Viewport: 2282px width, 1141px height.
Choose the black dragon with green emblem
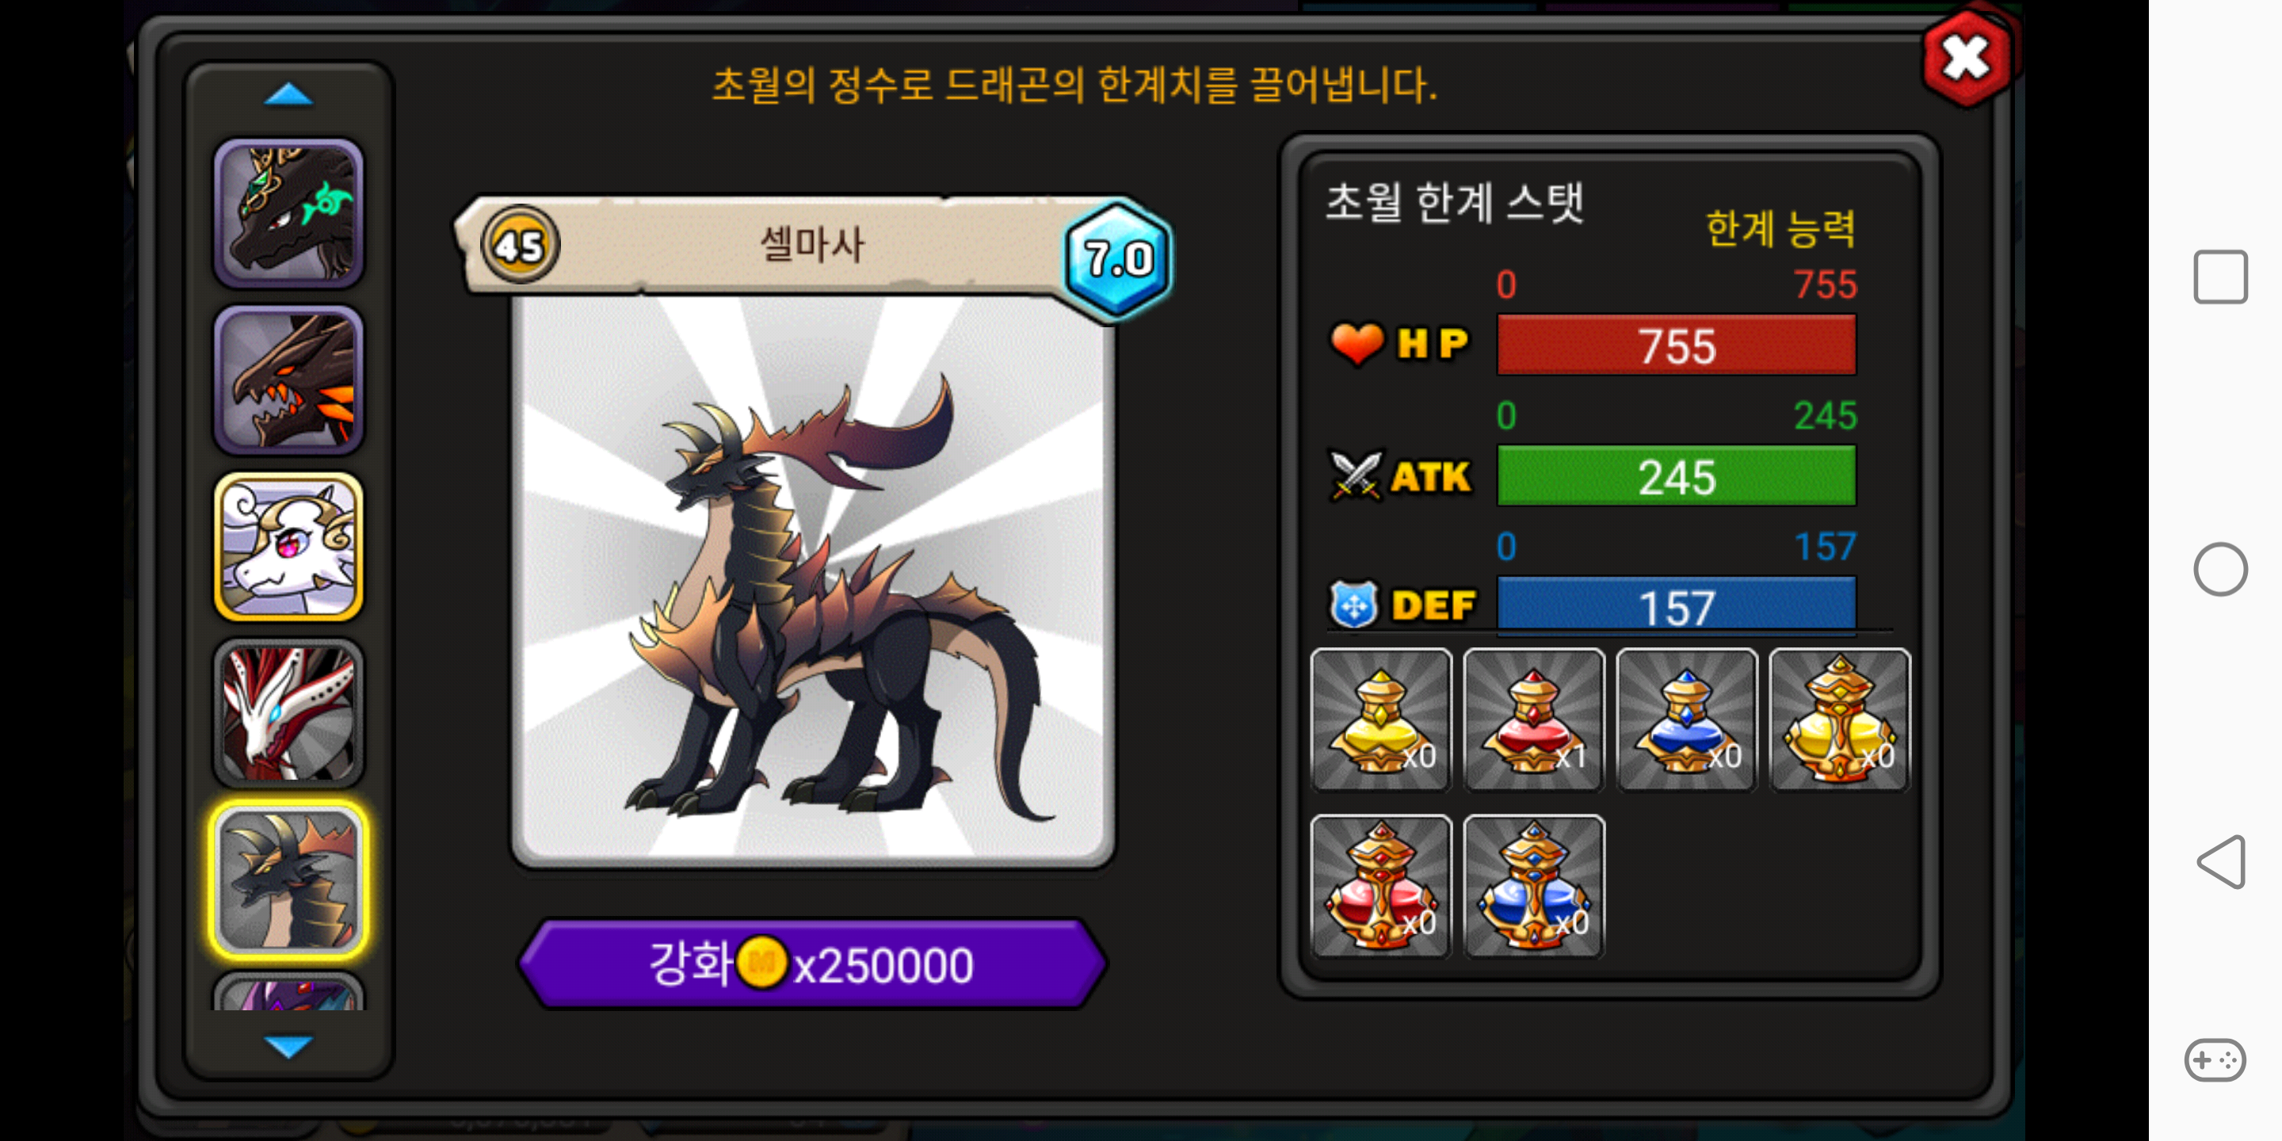pyautogui.click(x=288, y=213)
